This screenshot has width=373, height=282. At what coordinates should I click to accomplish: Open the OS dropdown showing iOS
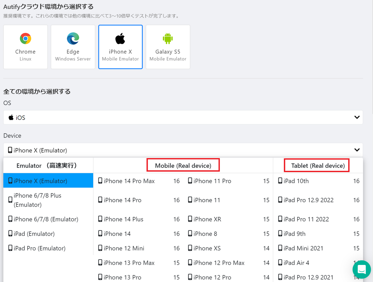pyautogui.click(x=183, y=117)
